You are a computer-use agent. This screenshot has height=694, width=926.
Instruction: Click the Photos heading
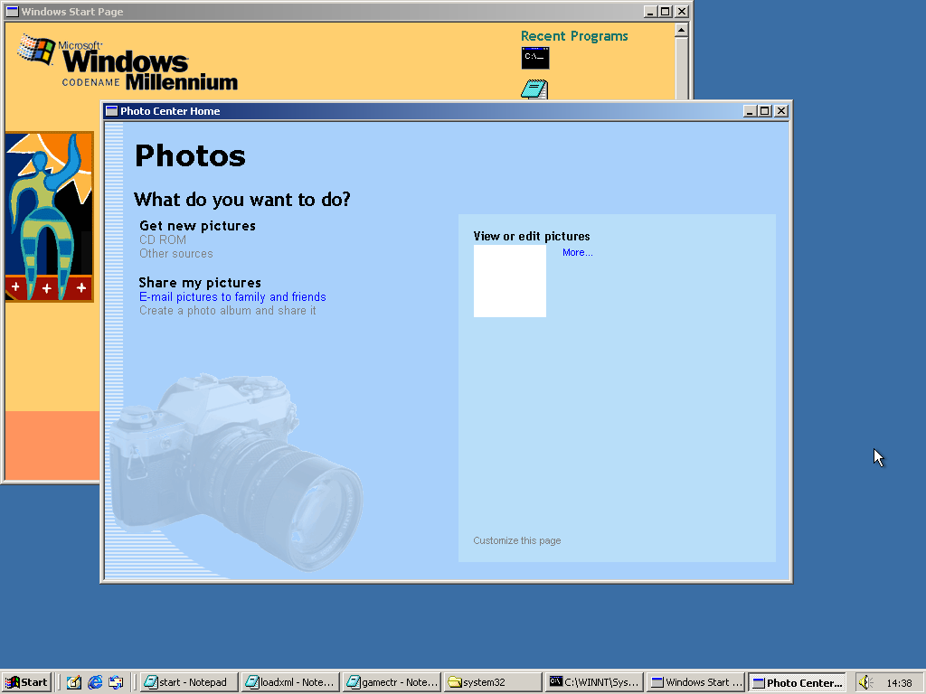coord(190,156)
